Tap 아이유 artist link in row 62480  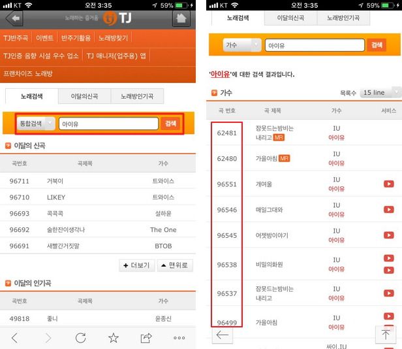336,163
